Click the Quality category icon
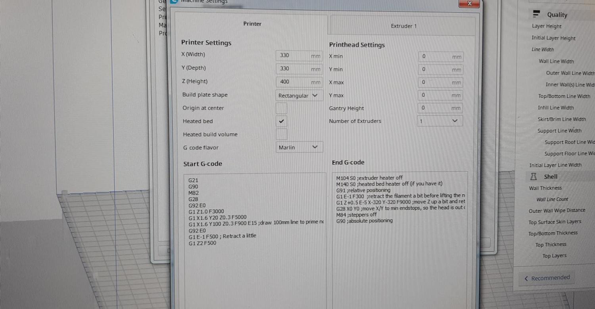Screen dimensions: 595x309 pyautogui.click(x=536, y=14)
